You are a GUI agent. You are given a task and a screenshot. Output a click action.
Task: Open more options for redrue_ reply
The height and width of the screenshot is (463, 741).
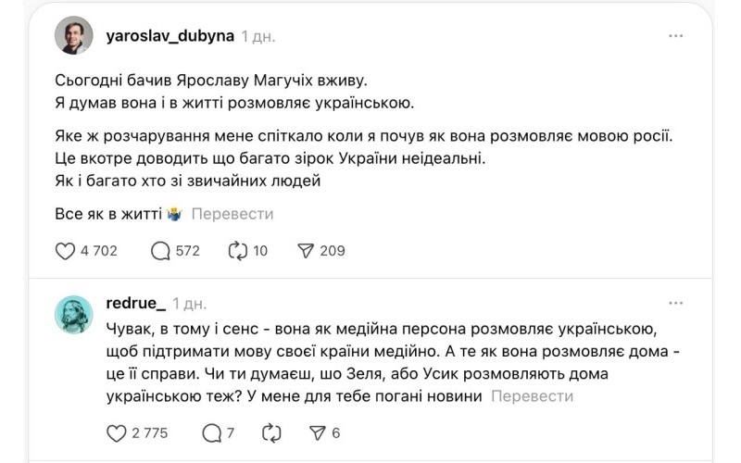tap(676, 303)
